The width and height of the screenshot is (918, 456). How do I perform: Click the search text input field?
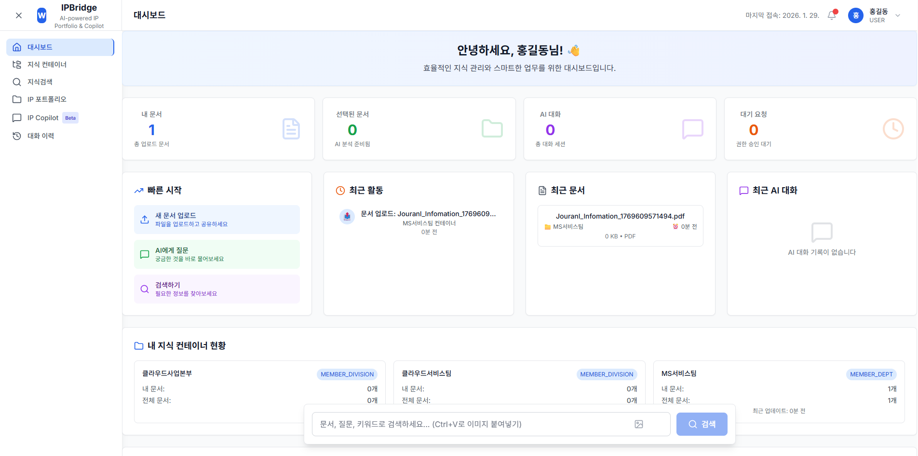click(472, 424)
